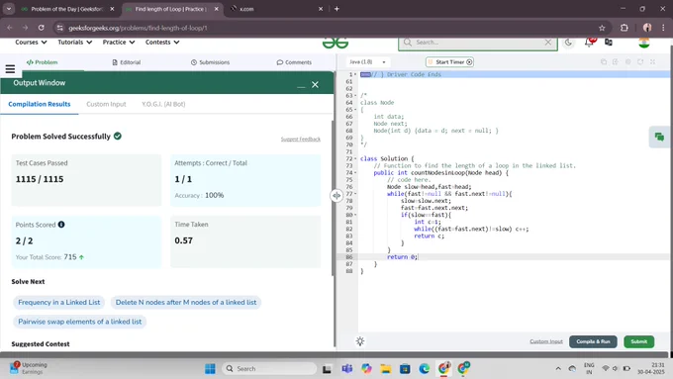This screenshot has height=379, width=673.
Task: Click the GeeksforGeeks logo
Action: [x=336, y=43]
